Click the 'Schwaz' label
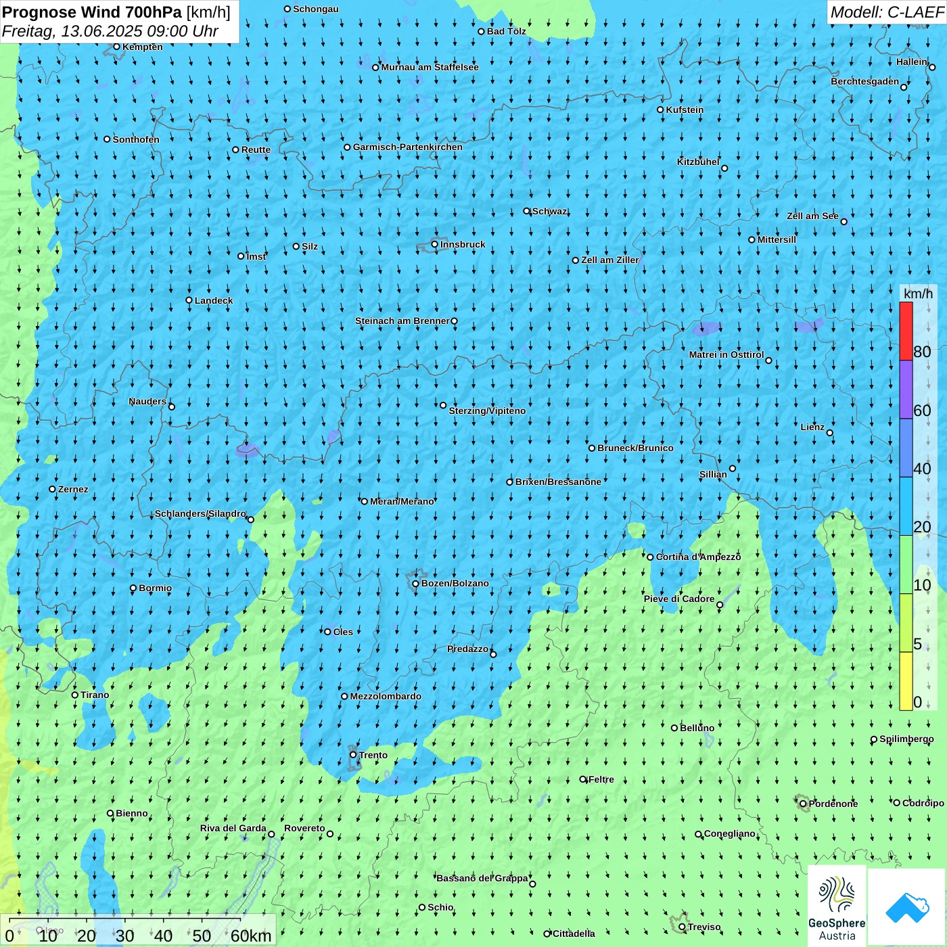947x947 pixels. [550, 211]
